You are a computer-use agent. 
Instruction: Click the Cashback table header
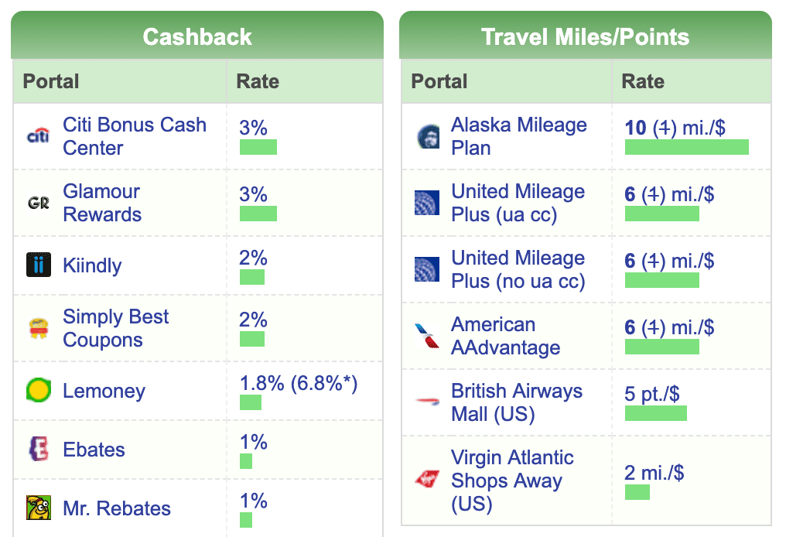coord(197,36)
